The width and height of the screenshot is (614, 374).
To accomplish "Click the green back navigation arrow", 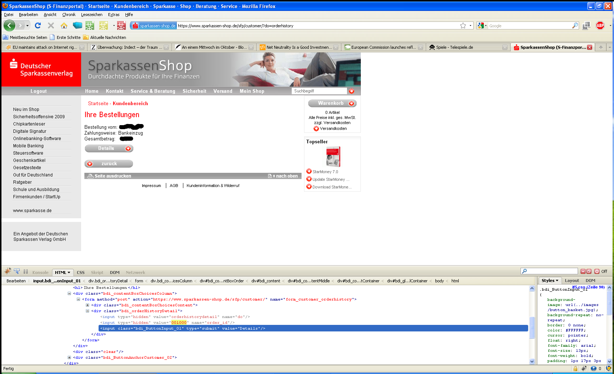I will coord(9,25).
